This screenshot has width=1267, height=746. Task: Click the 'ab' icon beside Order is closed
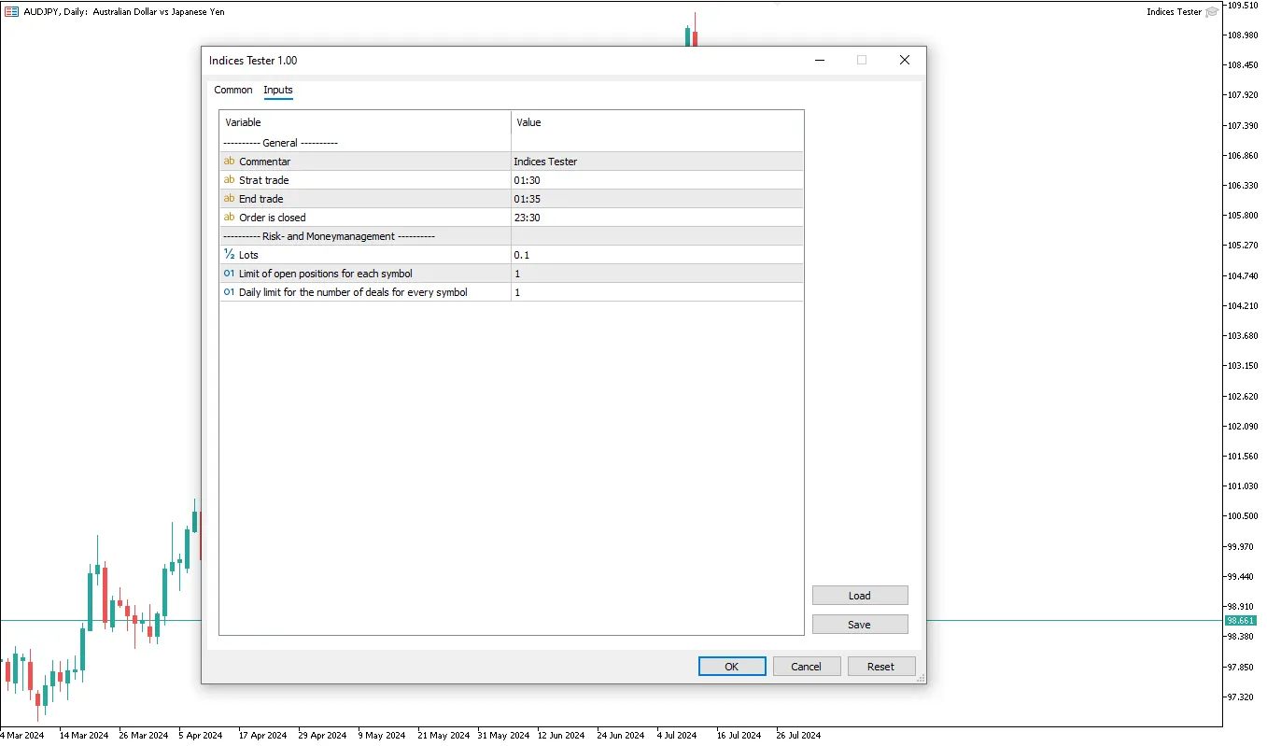[229, 218]
